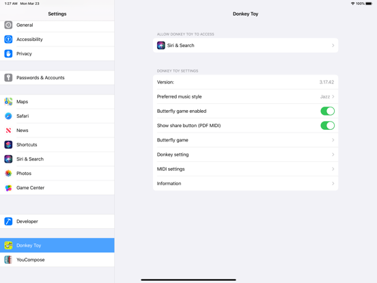The height and width of the screenshot is (283, 377).
Task: Tap the Game Center bubbles icon
Action: [8, 188]
